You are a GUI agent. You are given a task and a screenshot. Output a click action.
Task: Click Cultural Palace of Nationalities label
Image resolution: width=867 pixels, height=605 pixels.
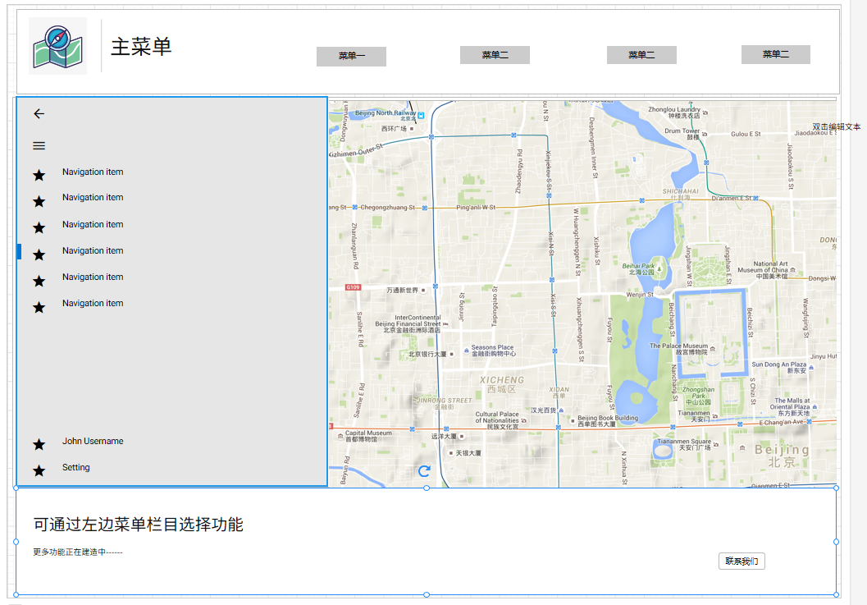[497, 420]
